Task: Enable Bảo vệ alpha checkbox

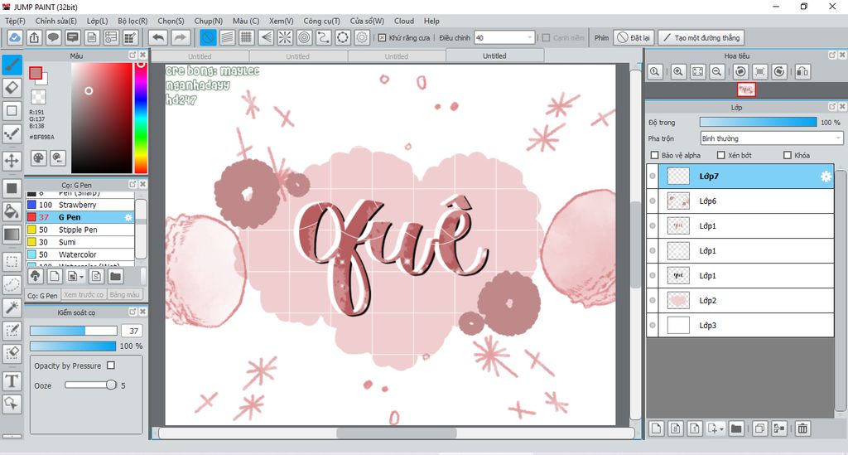Action: 654,155
